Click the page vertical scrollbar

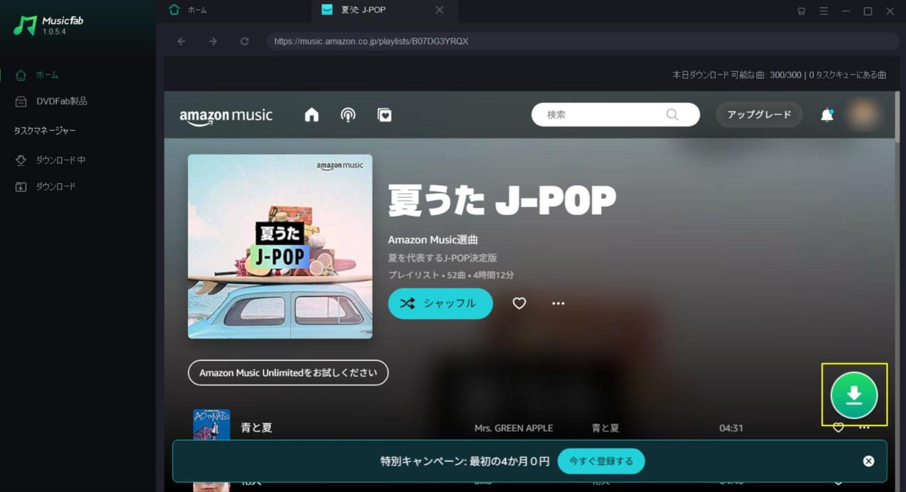point(897,117)
